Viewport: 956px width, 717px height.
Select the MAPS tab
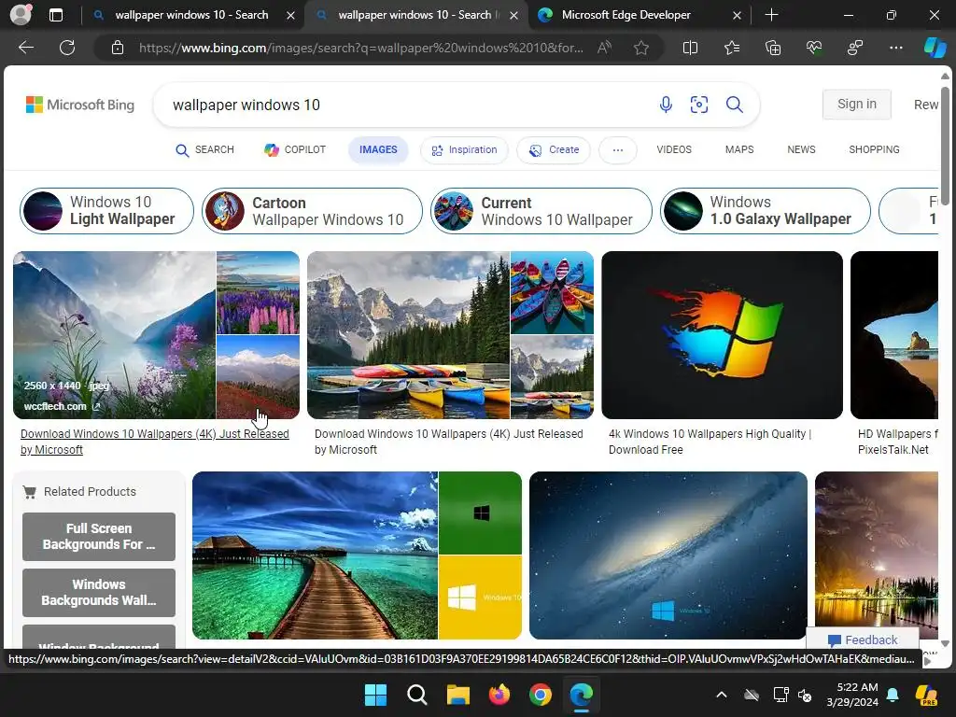point(739,149)
